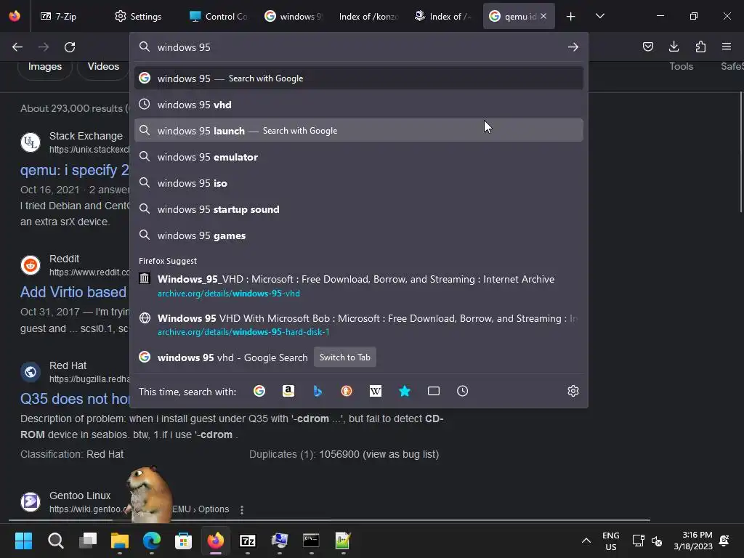Select the Images search filter
This screenshot has height=558, width=744.
tap(44, 66)
